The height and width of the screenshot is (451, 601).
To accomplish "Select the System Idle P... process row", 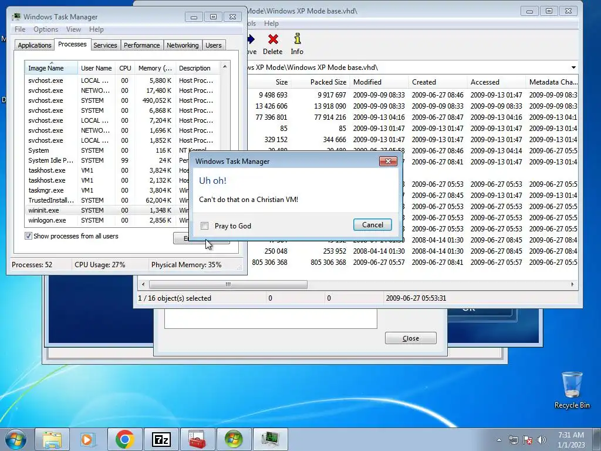I will [x=107, y=160].
